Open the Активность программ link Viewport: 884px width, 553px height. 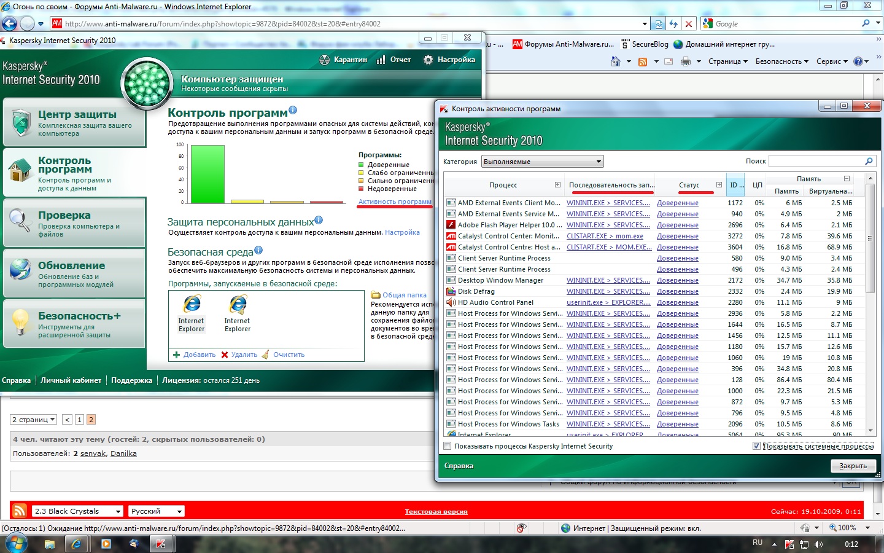[395, 202]
